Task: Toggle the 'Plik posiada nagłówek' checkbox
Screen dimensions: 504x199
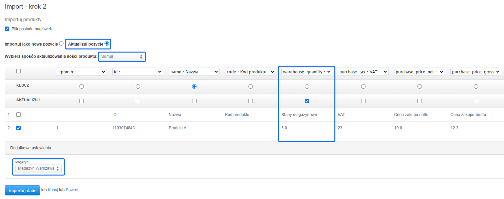Action: (x=7, y=29)
